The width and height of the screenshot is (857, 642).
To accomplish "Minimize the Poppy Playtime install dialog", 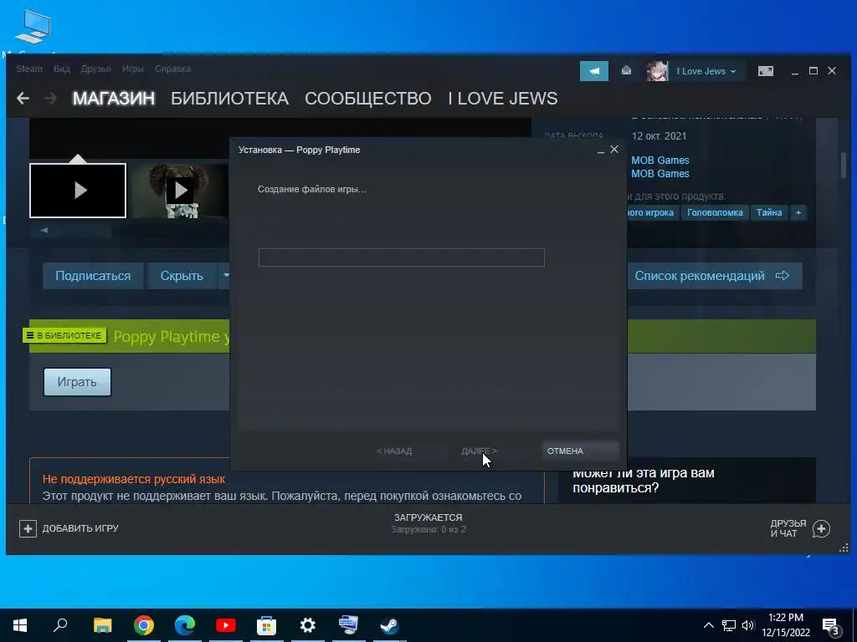I will pos(601,150).
